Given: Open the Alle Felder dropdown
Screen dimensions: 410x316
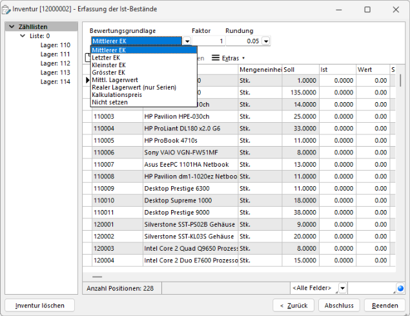Looking at the screenshot, I should 342,288.
